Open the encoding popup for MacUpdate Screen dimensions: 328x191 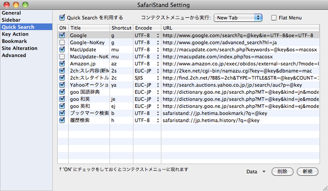click(147, 50)
